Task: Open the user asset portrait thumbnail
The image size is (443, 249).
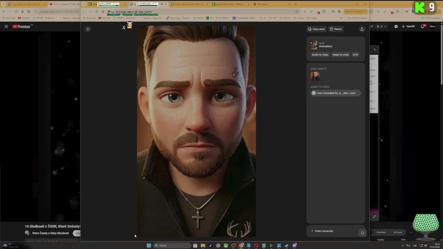Action: (315, 76)
